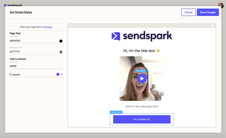This screenshot has width=226, height=138.
Task: Open the black title color swatch
Action: click(61, 41)
